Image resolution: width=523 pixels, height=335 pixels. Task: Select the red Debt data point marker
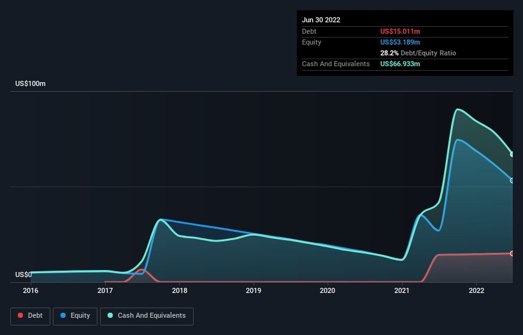point(512,253)
